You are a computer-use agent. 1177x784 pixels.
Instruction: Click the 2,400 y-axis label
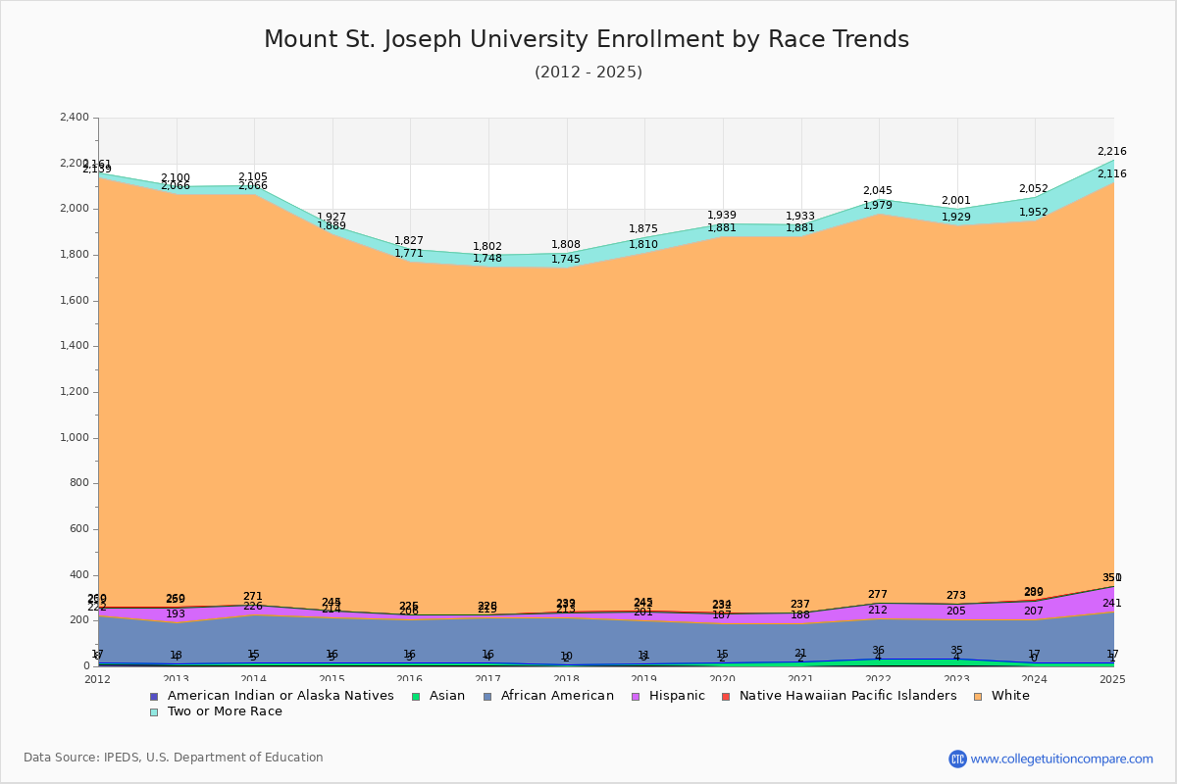tap(74, 118)
